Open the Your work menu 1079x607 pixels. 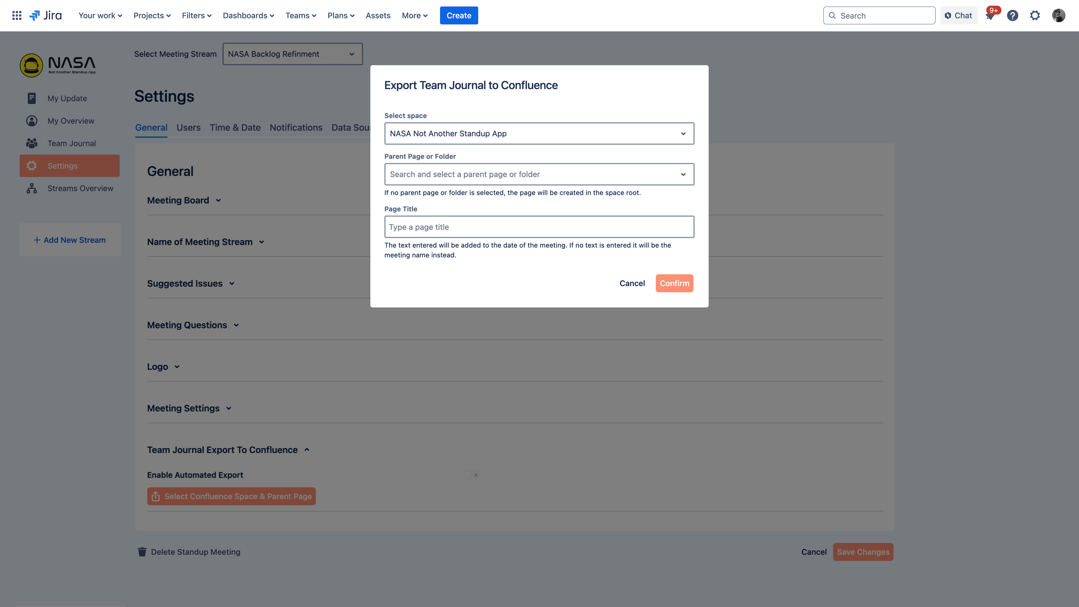pyautogui.click(x=100, y=15)
